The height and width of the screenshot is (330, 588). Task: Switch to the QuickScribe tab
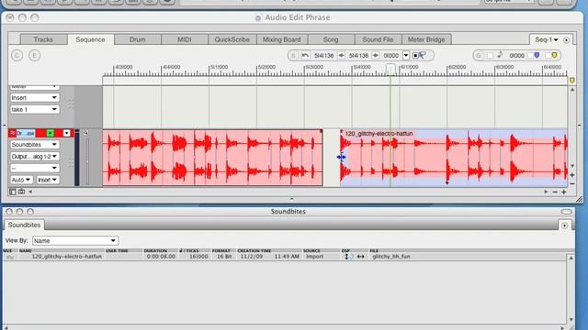pos(232,39)
